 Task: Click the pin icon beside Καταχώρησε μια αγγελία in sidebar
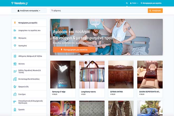(x=15, y=23)
